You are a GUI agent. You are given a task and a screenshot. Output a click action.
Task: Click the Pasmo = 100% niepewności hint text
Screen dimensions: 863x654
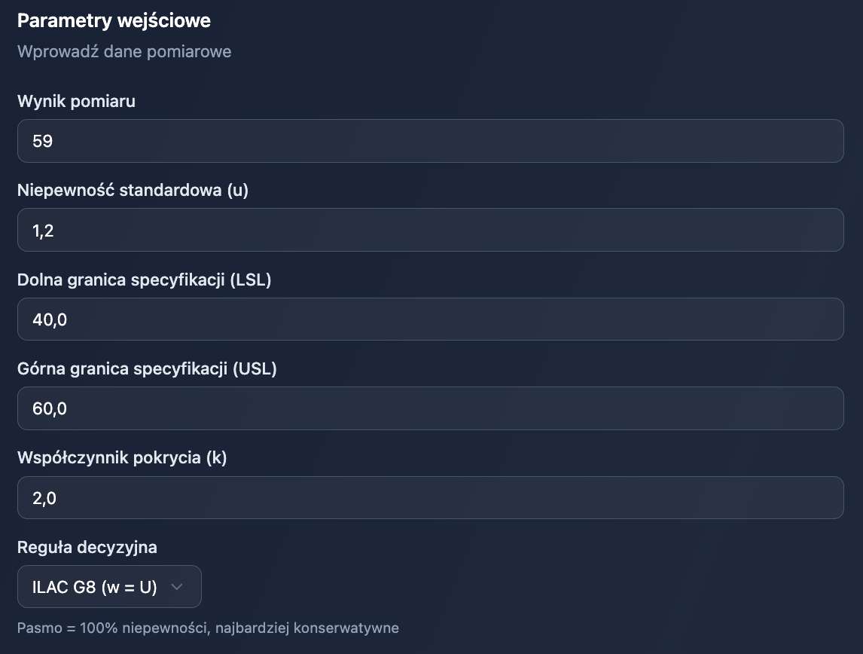[x=208, y=628]
